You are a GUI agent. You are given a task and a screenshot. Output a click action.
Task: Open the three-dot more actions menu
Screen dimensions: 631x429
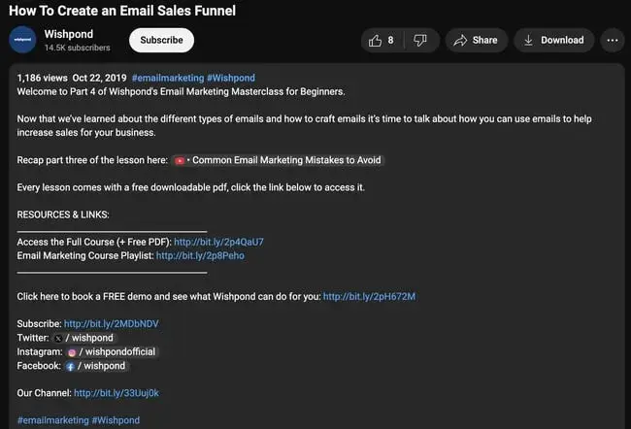pyautogui.click(x=612, y=40)
